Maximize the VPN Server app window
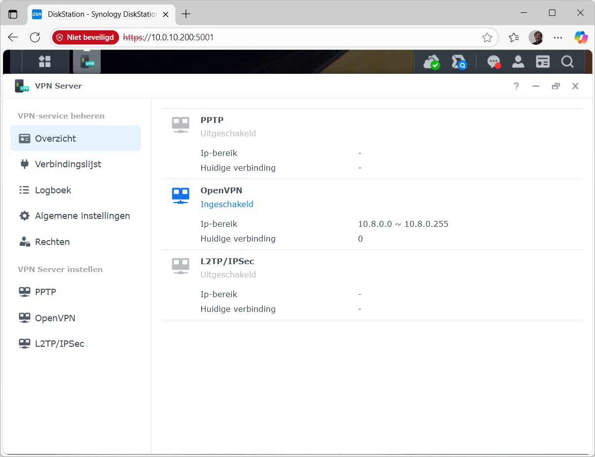 (x=556, y=86)
